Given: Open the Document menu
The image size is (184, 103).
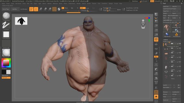Looking at the screenshot, I should 18,3.
